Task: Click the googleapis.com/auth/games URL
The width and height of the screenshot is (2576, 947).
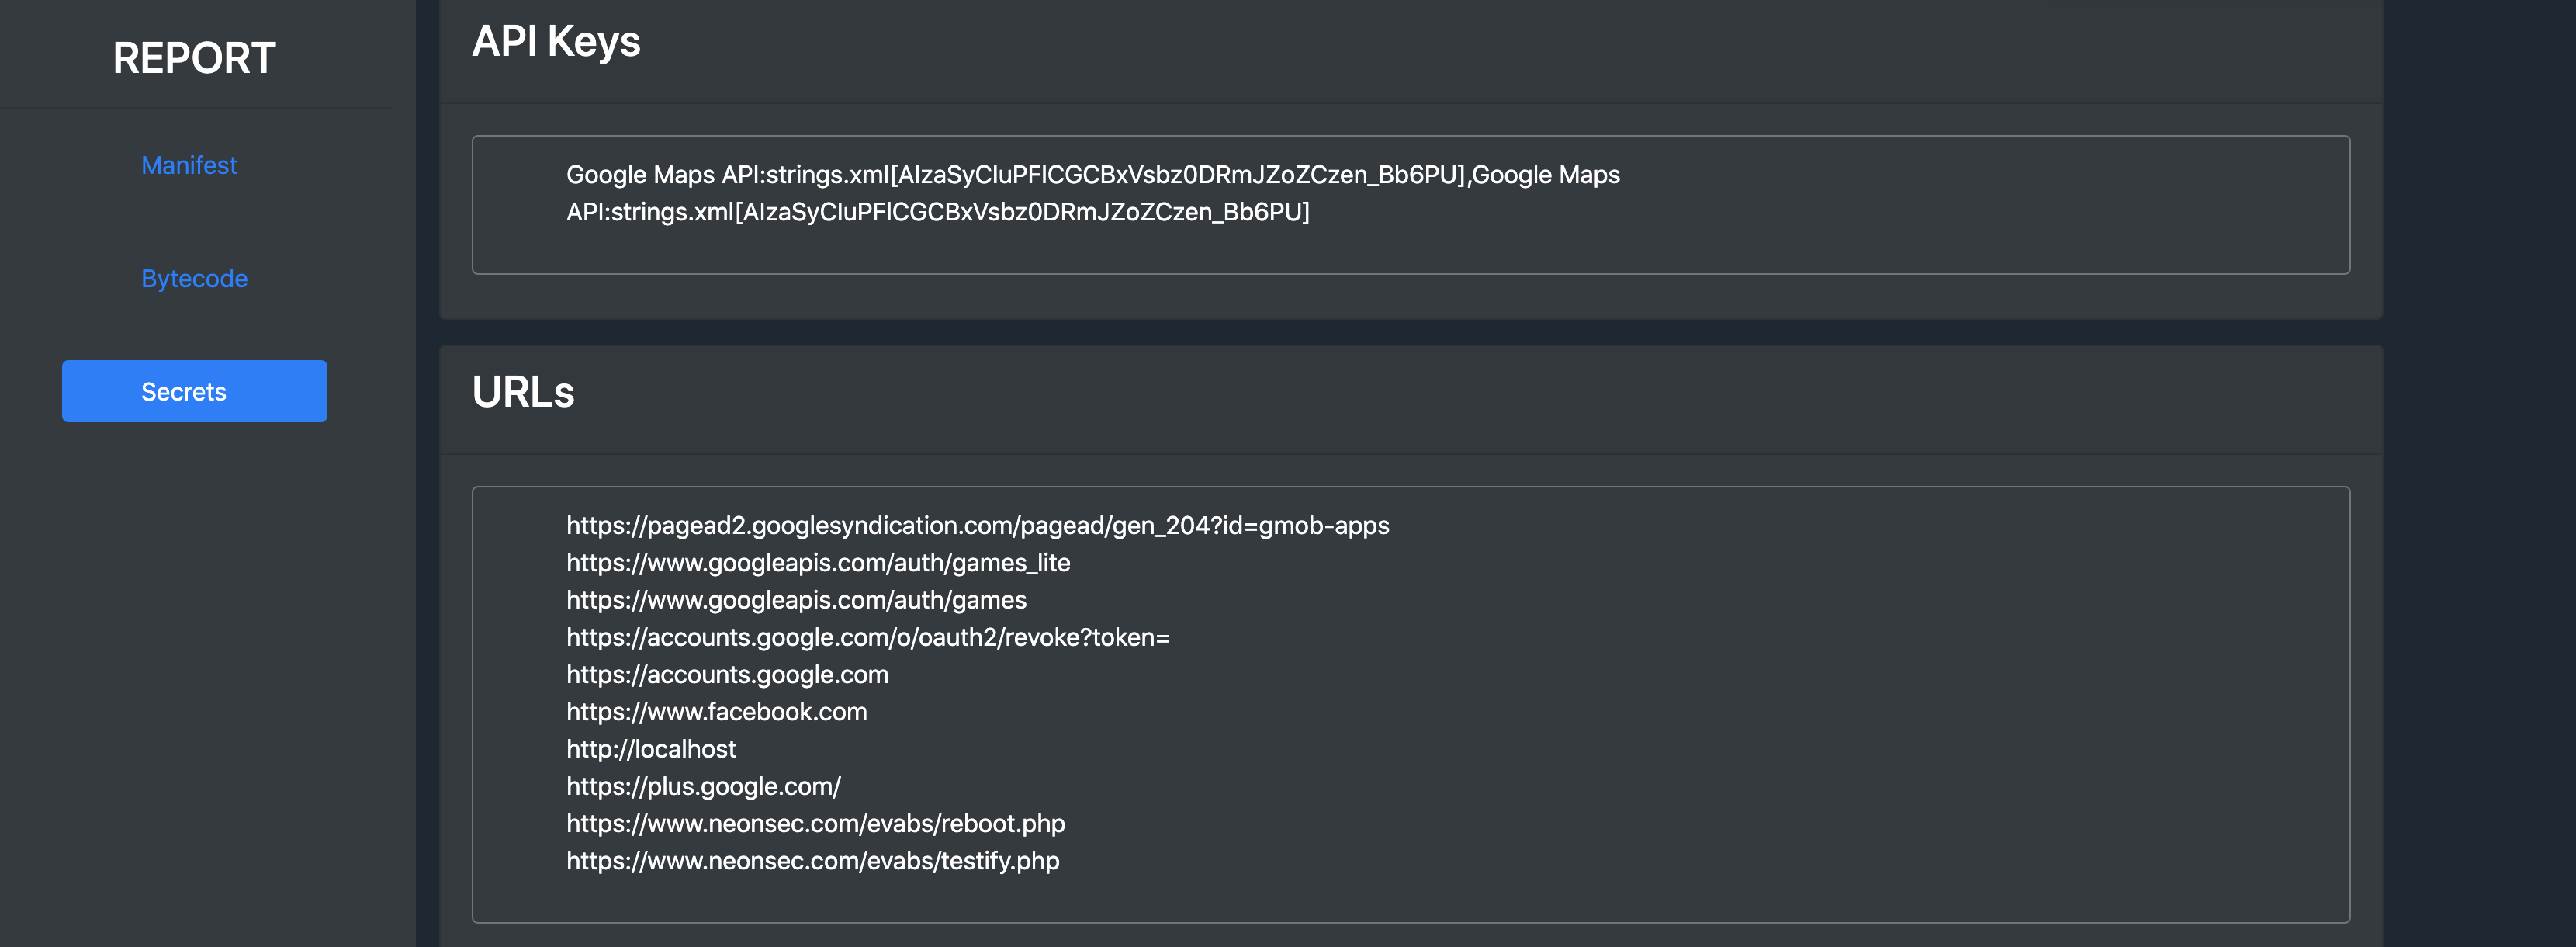Action: pos(796,600)
